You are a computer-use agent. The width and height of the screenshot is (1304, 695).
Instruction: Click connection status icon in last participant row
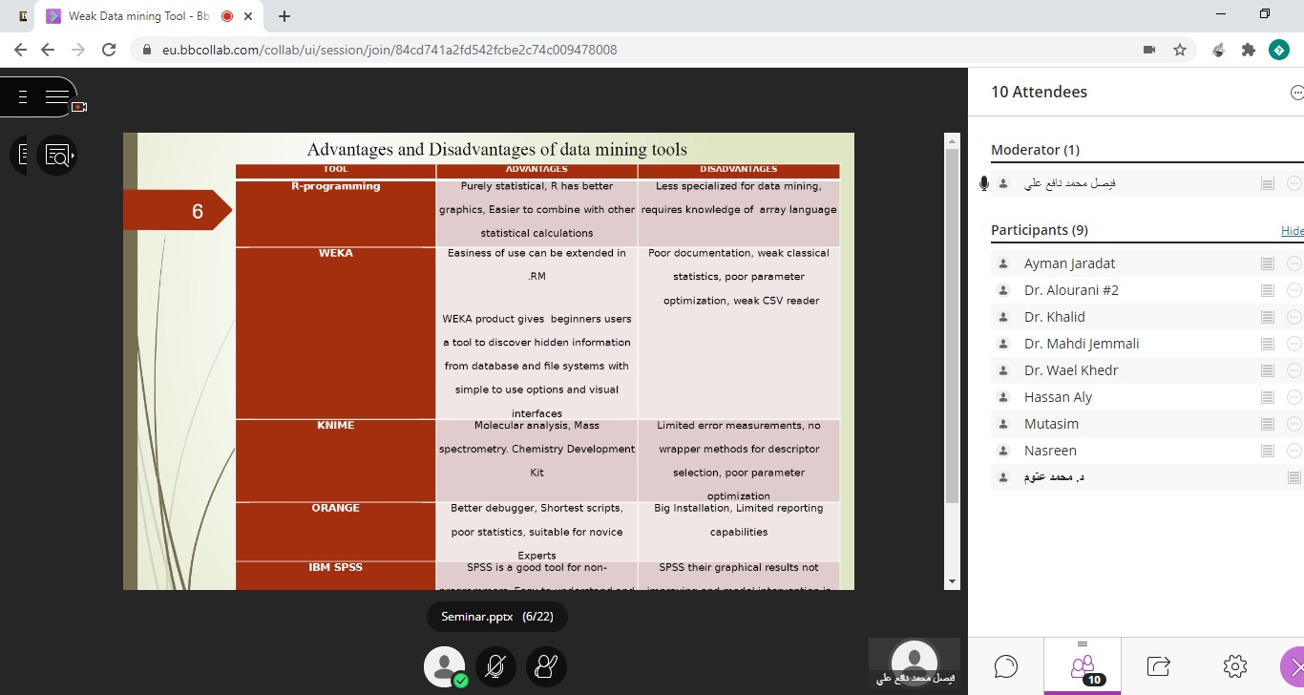(x=1294, y=477)
